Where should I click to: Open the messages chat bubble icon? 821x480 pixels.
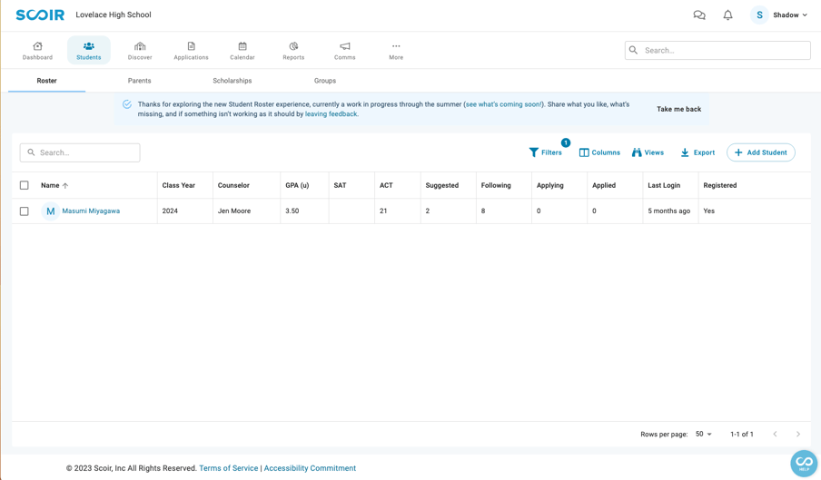click(699, 15)
